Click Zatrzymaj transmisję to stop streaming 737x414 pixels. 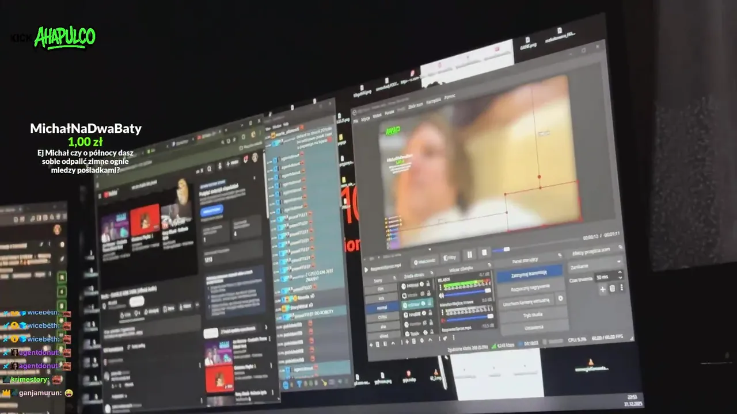[x=530, y=273]
